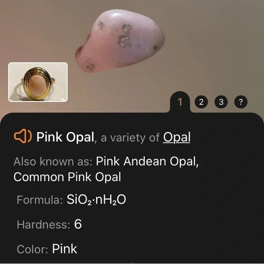264x264 pixels.
Task: Open the question mark help tab
Action: click(241, 102)
